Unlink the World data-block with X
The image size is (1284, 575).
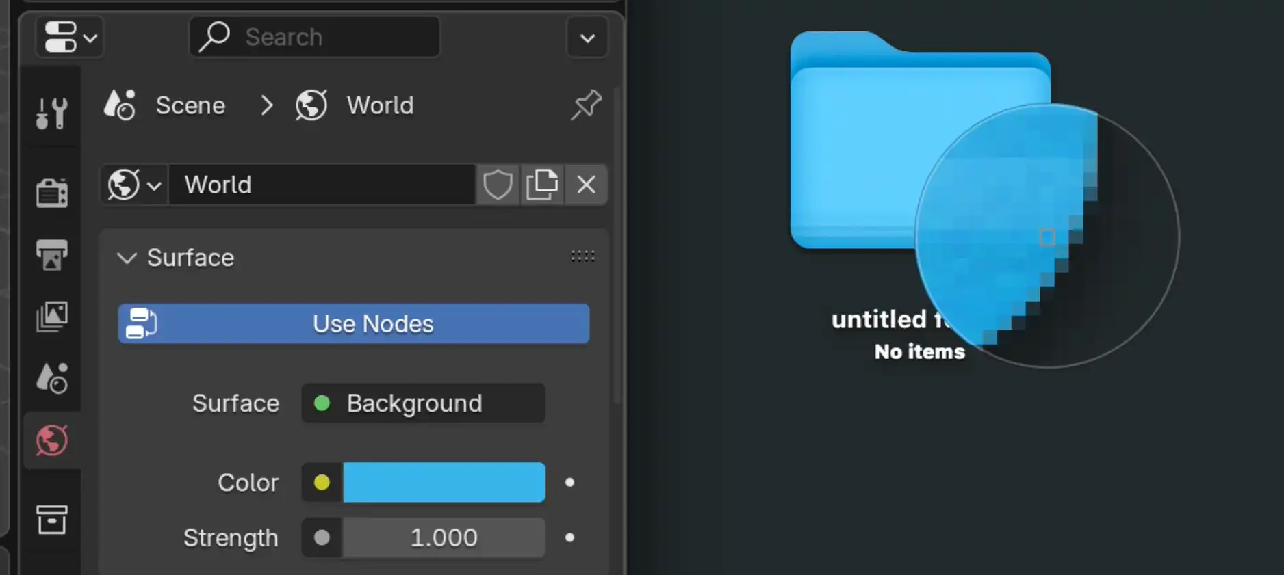586,185
